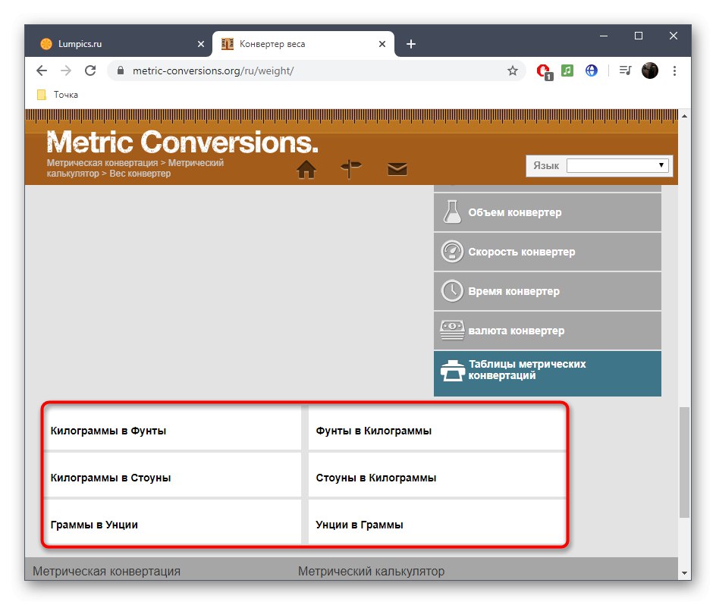Viewport: 716px width, 605px height.
Task: Open Объем конвертер menu item
Action: 547,212
